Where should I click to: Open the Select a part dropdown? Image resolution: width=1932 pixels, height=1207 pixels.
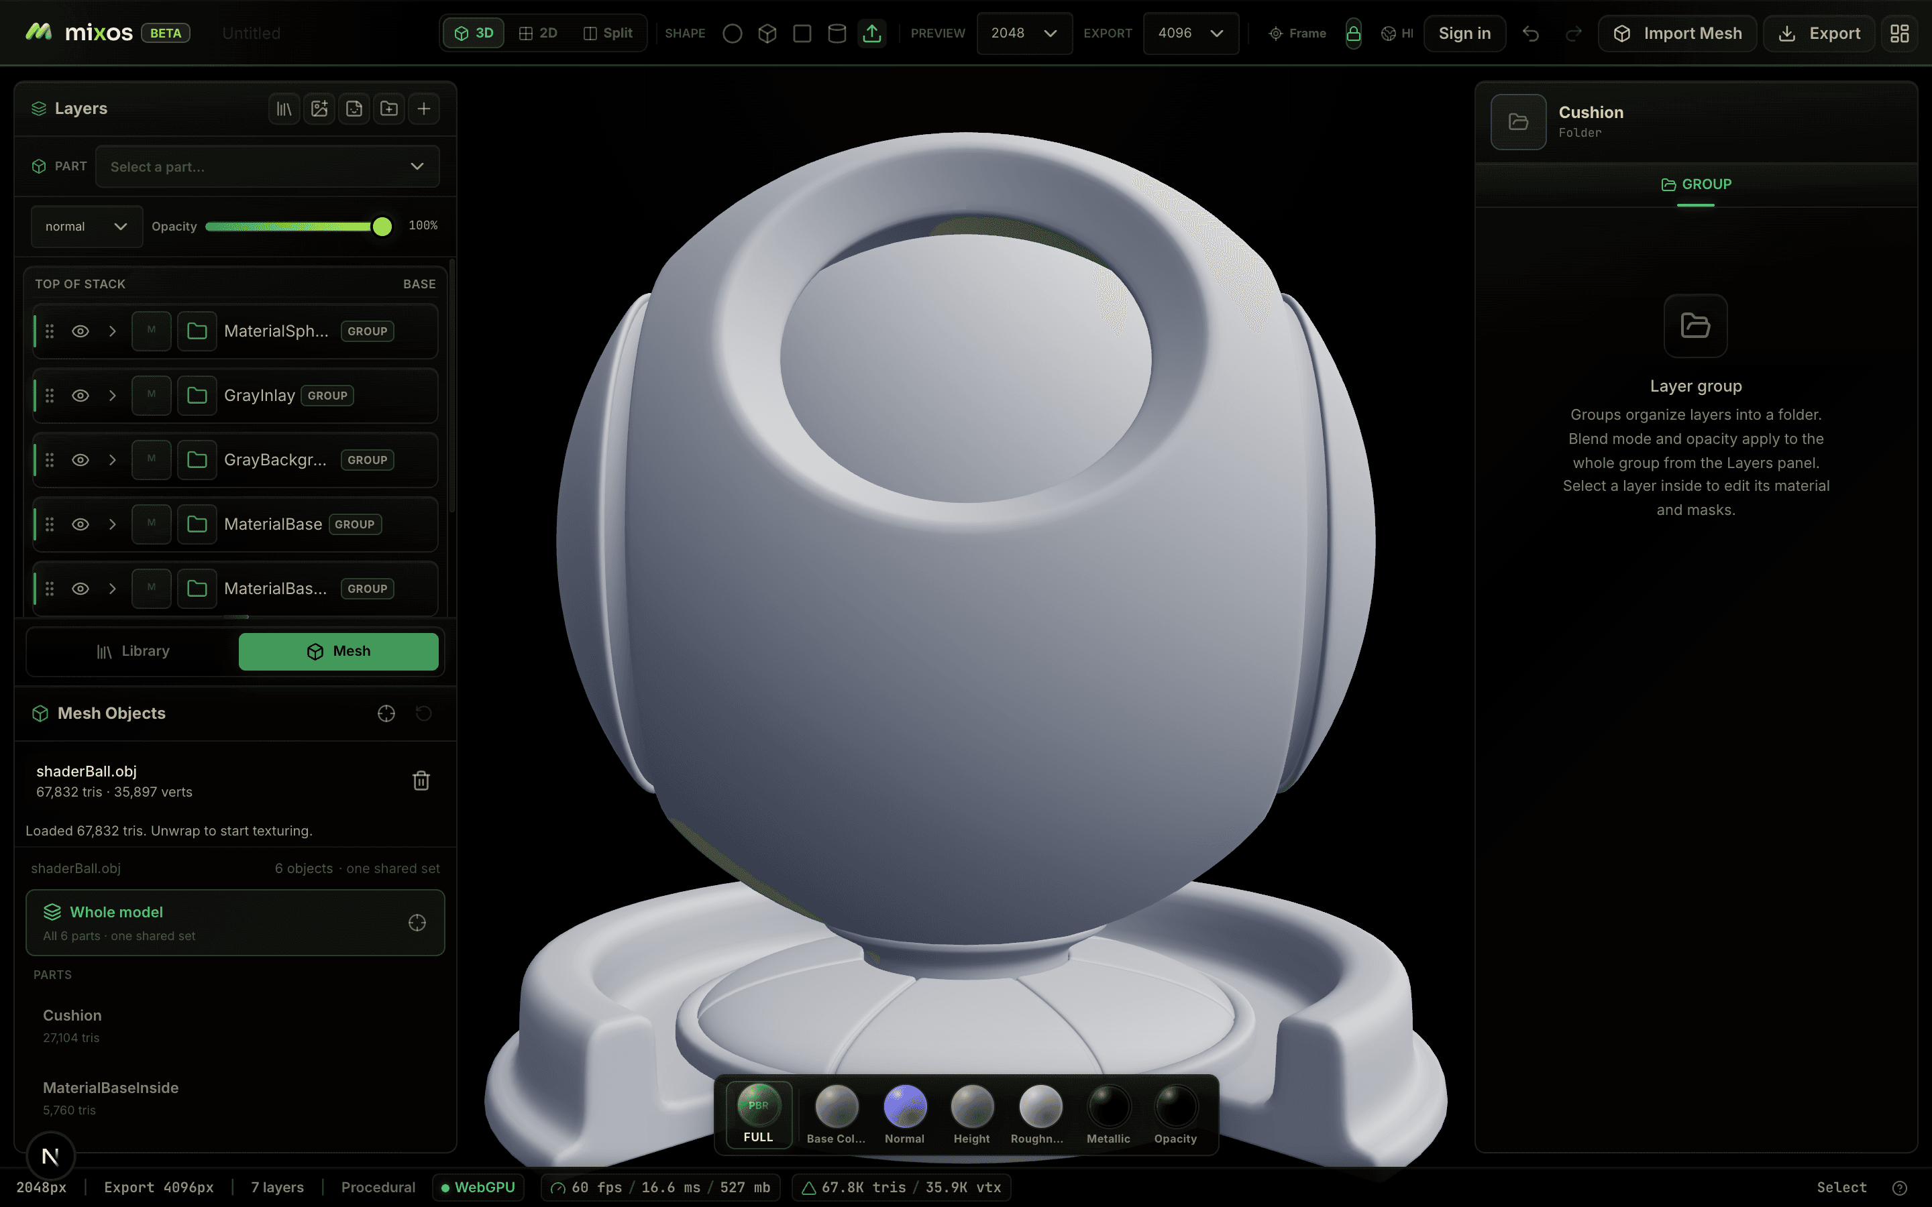click(x=268, y=167)
